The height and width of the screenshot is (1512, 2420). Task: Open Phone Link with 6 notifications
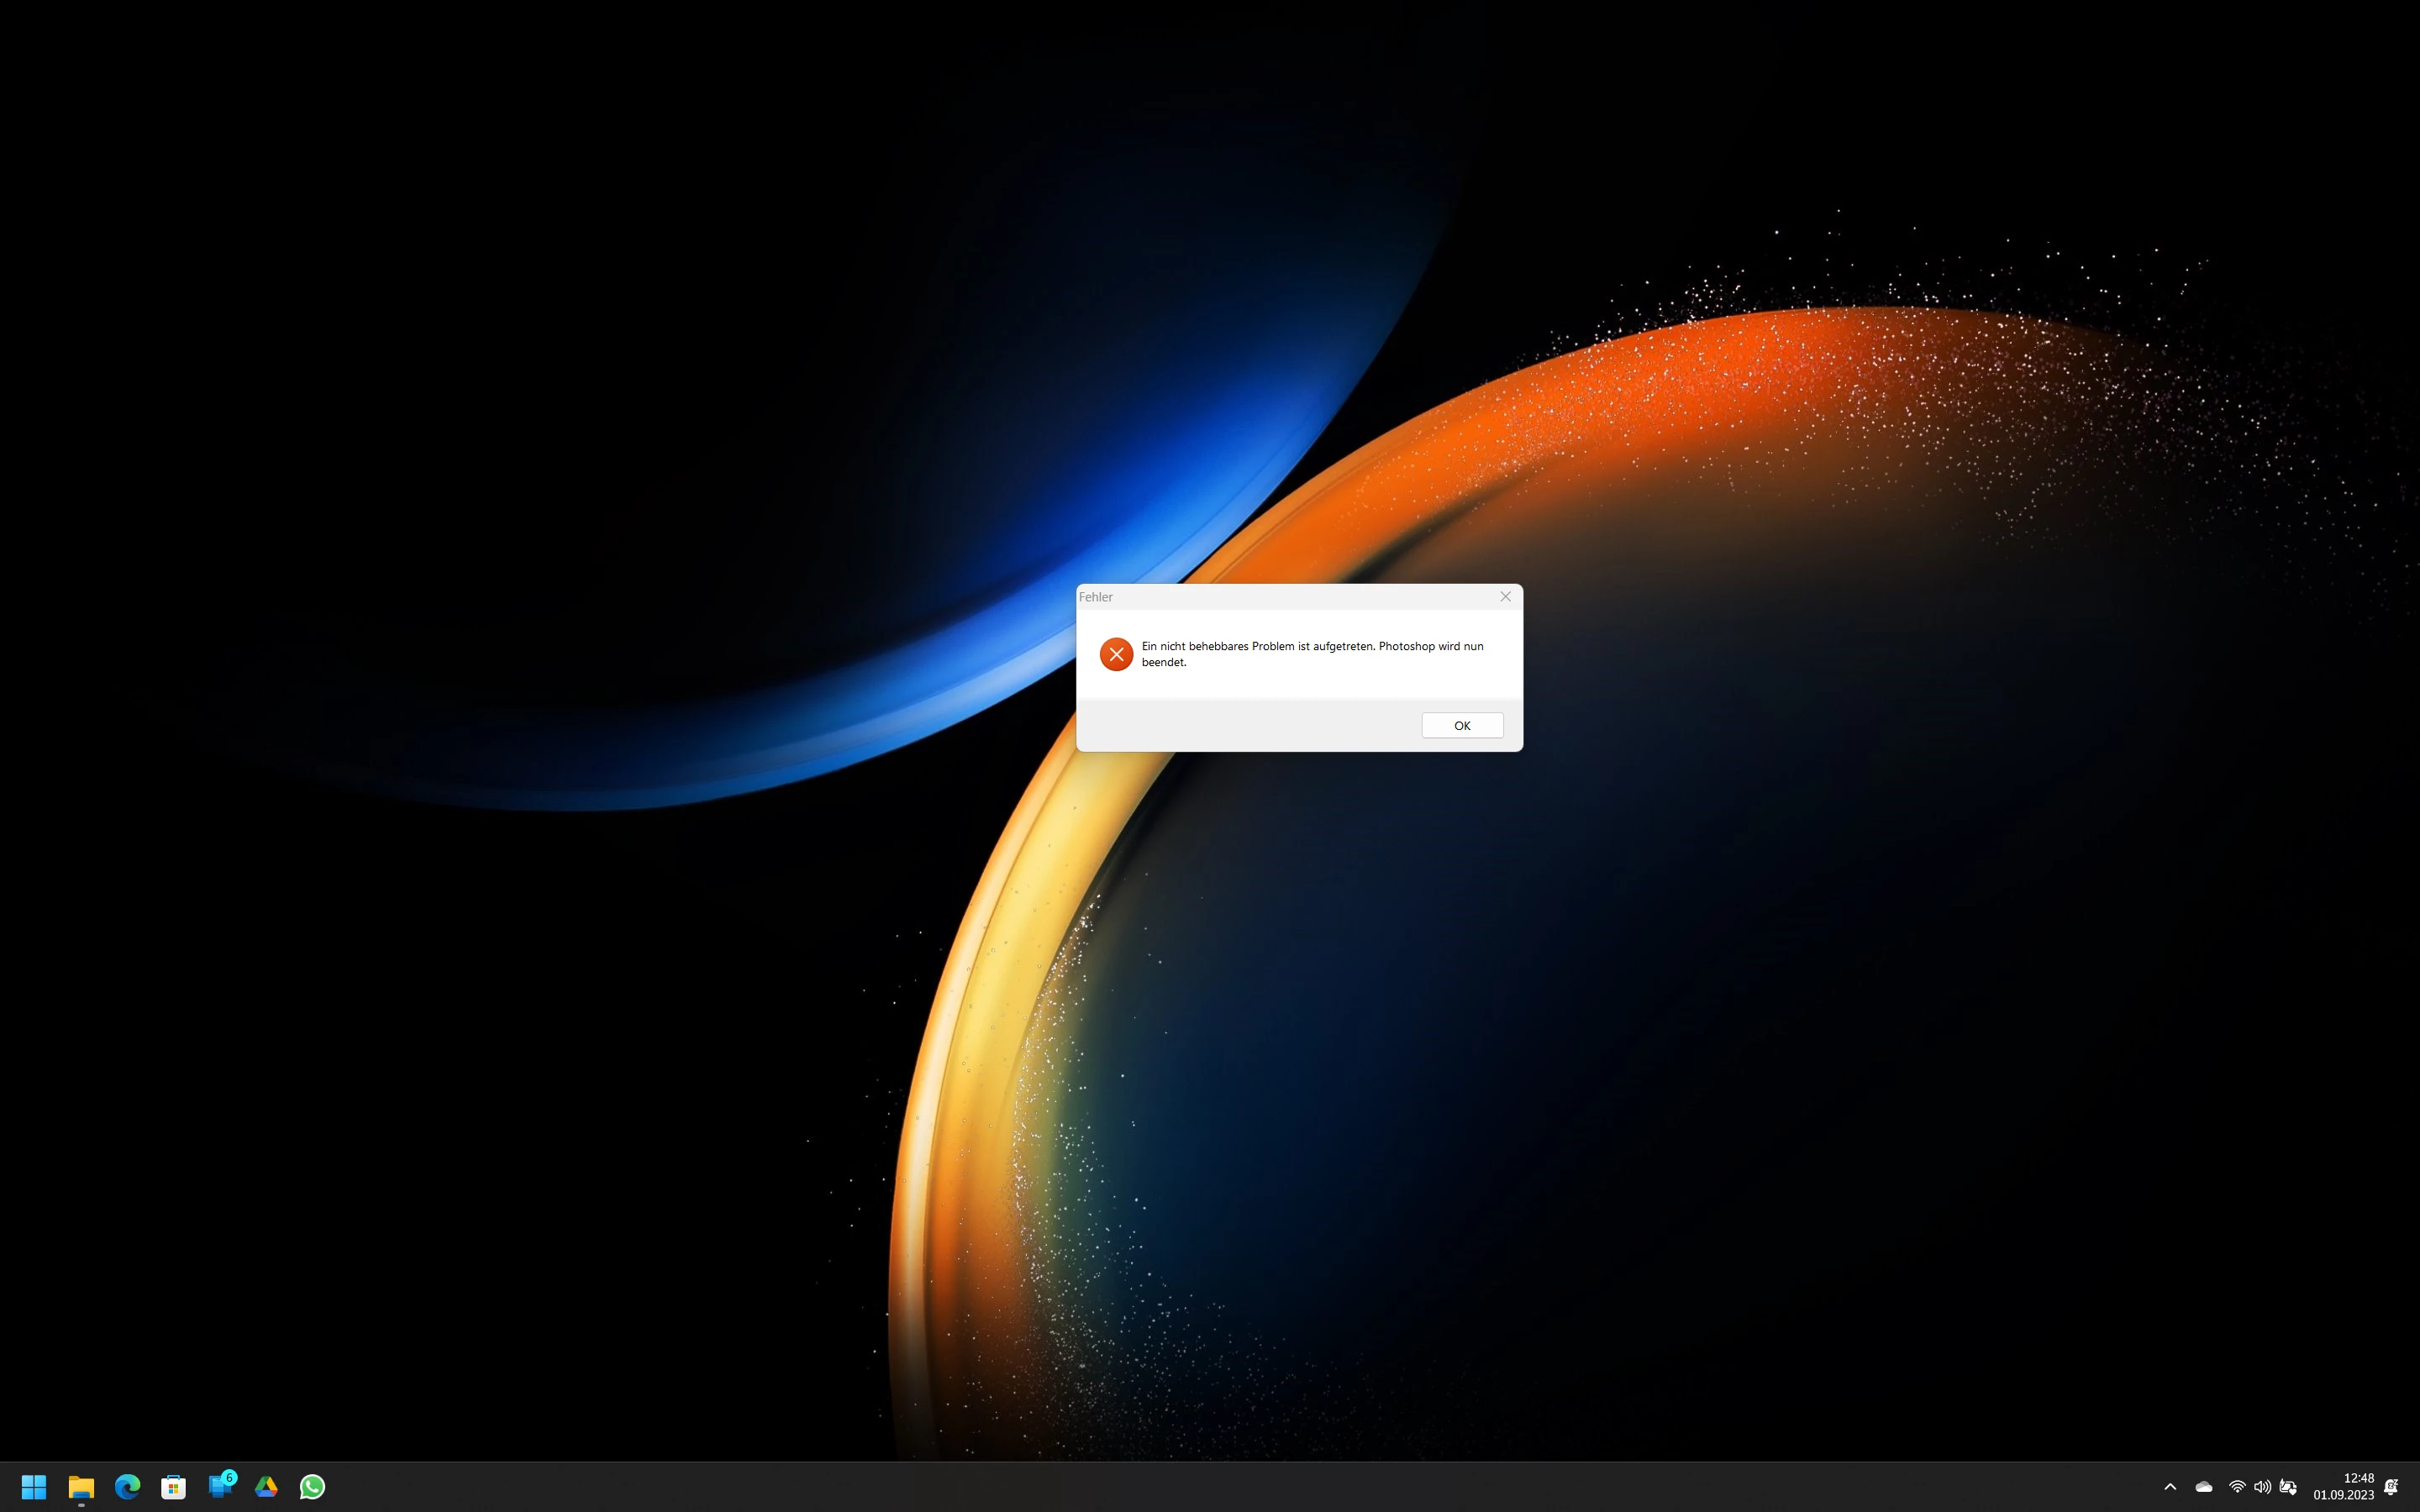point(220,1486)
